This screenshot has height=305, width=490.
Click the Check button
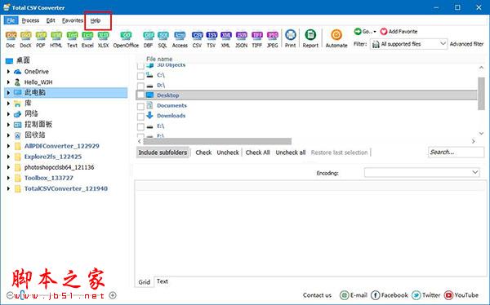(x=203, y=152)
